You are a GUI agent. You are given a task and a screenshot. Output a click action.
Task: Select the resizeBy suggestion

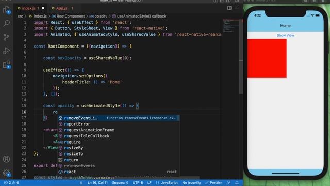119,148
